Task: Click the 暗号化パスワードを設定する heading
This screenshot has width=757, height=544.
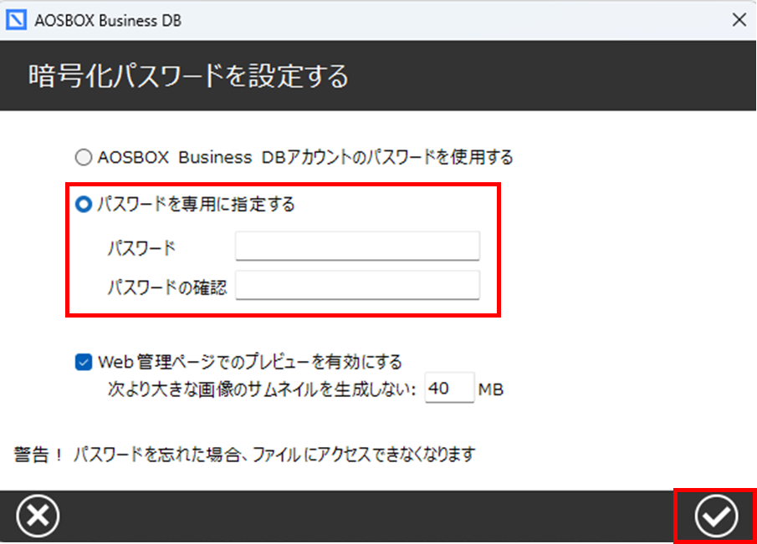Action: tap(188, 76)
